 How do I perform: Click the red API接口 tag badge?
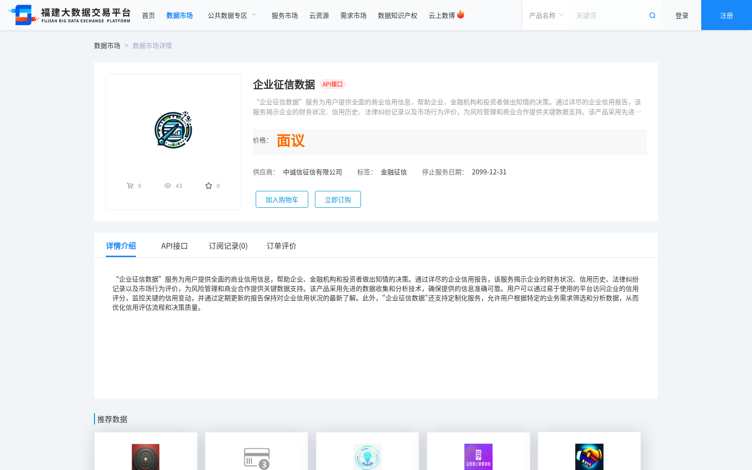[x=333, y=84]
